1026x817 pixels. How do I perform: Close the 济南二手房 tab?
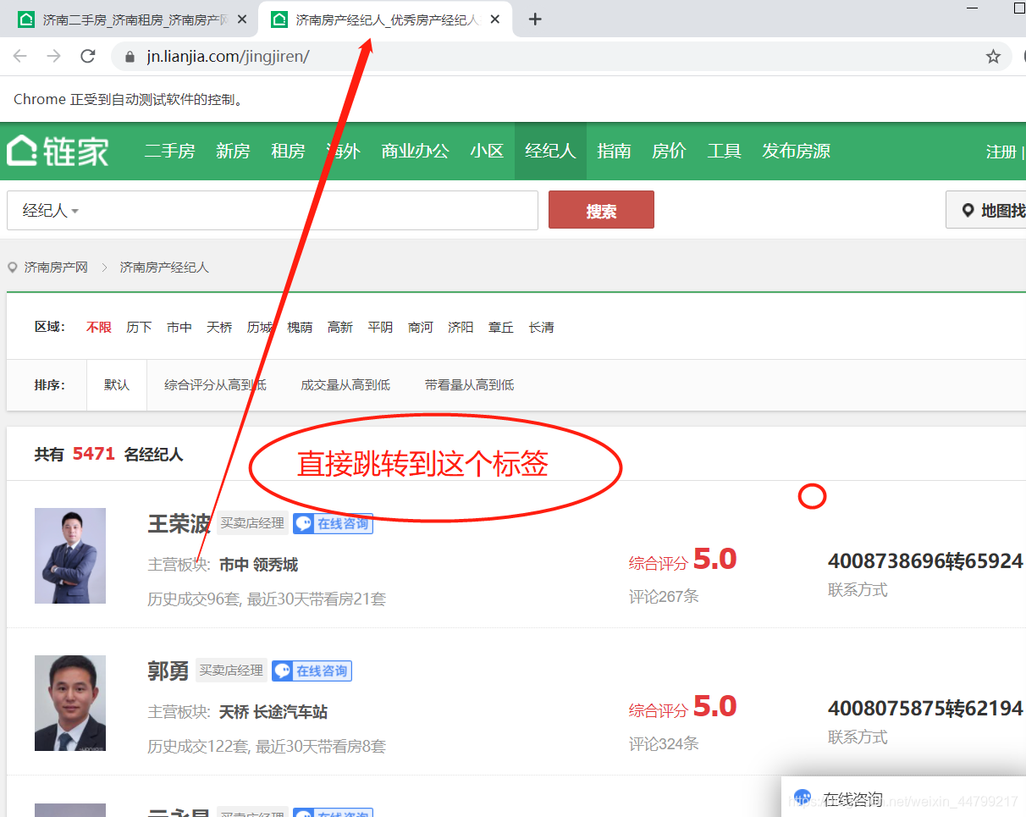click(242, 19)
